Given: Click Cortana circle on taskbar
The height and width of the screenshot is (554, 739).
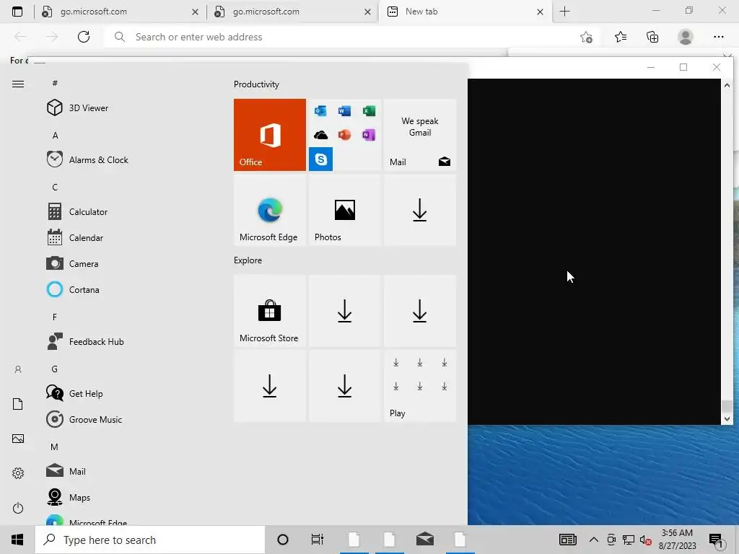Looking at the screenshot, I should (x=283, y=540).
